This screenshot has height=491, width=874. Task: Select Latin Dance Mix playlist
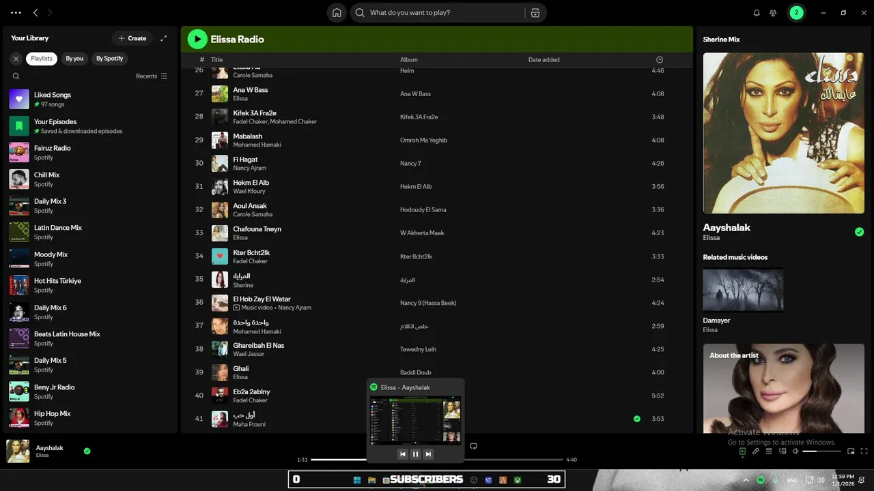pos(89,232)
